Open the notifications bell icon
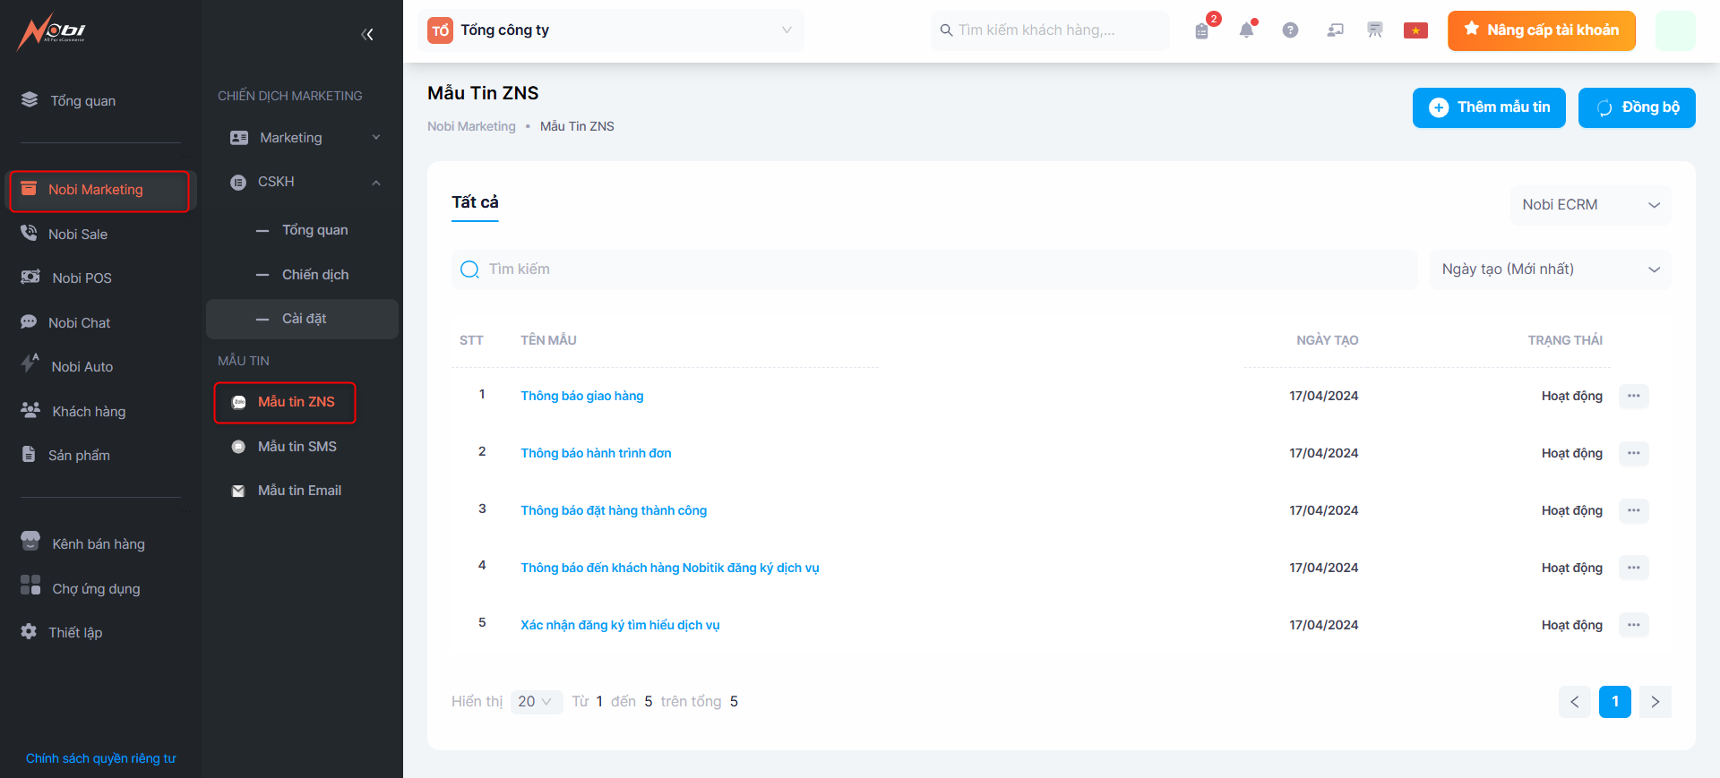1720x778 pixels. 1246,30
